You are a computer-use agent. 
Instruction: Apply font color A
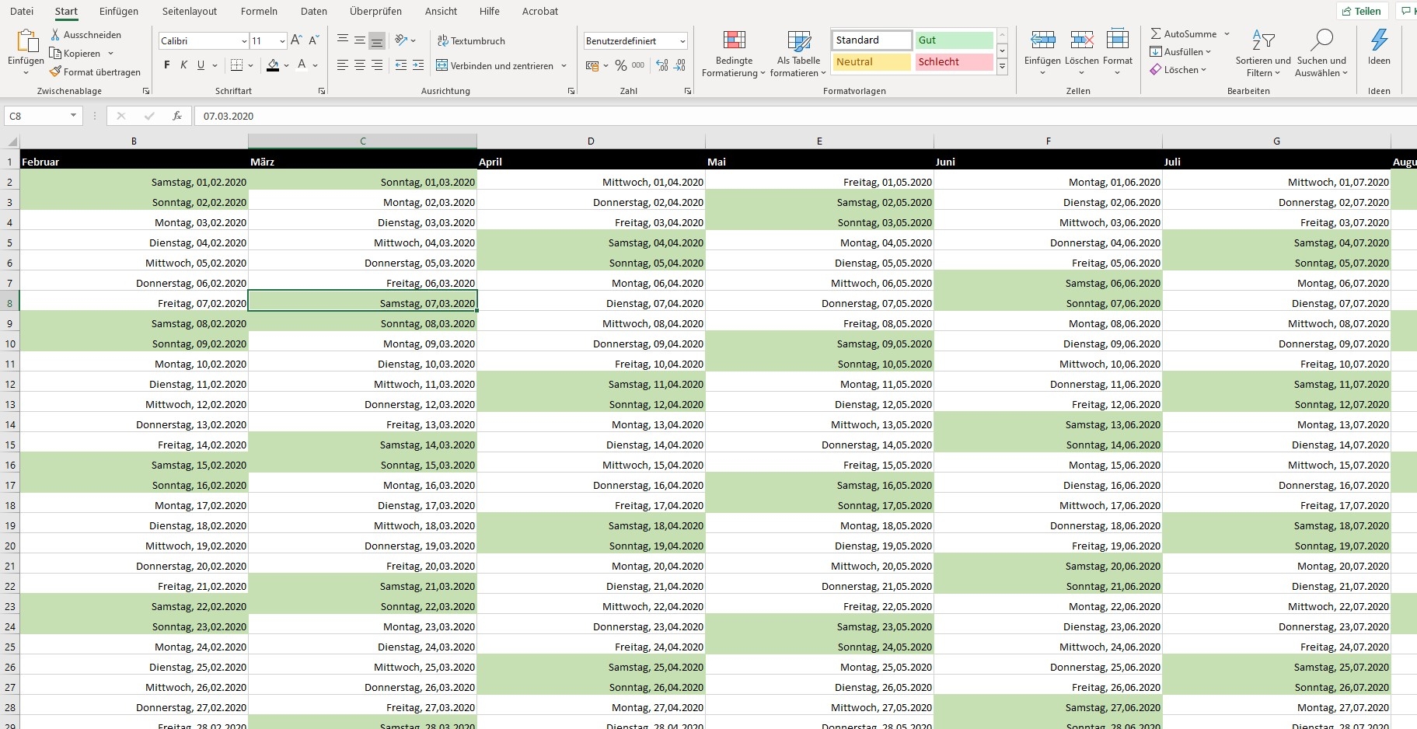click(302, 65)
